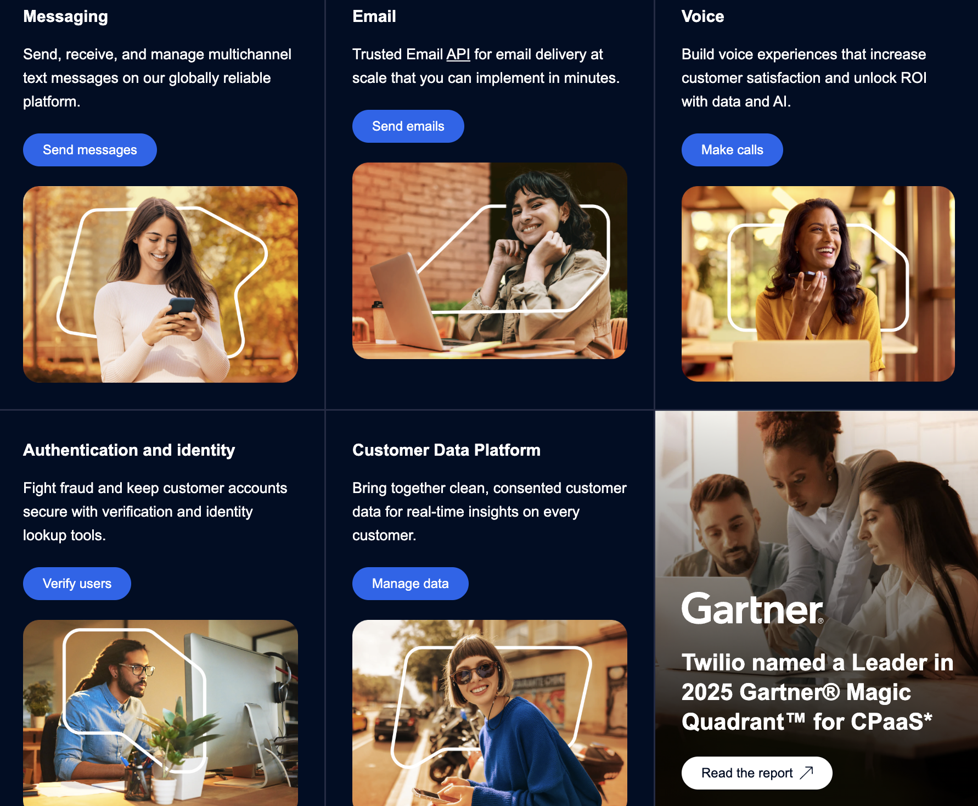Click the arrow icon in Read the report

point(806,773)
